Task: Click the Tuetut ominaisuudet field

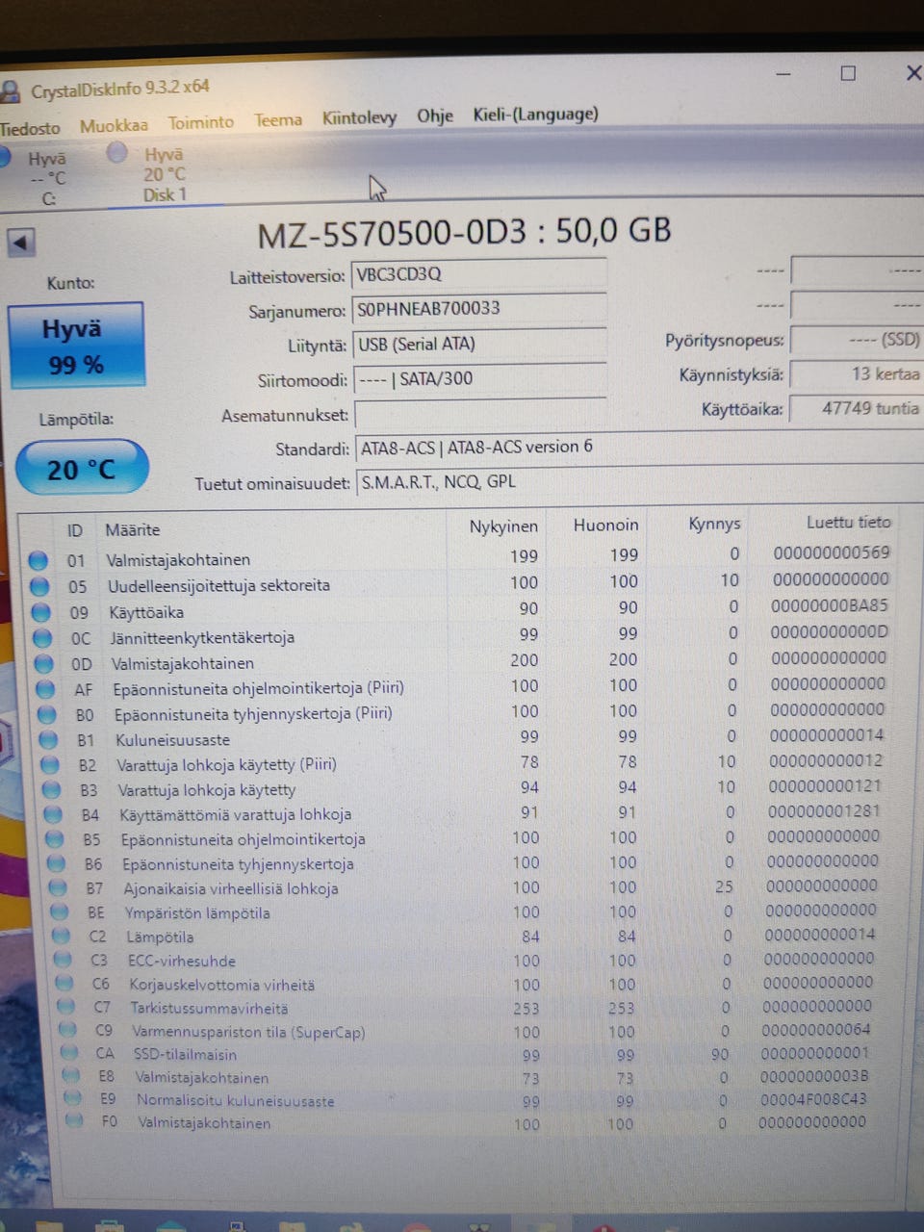Action: coord(639,482)
